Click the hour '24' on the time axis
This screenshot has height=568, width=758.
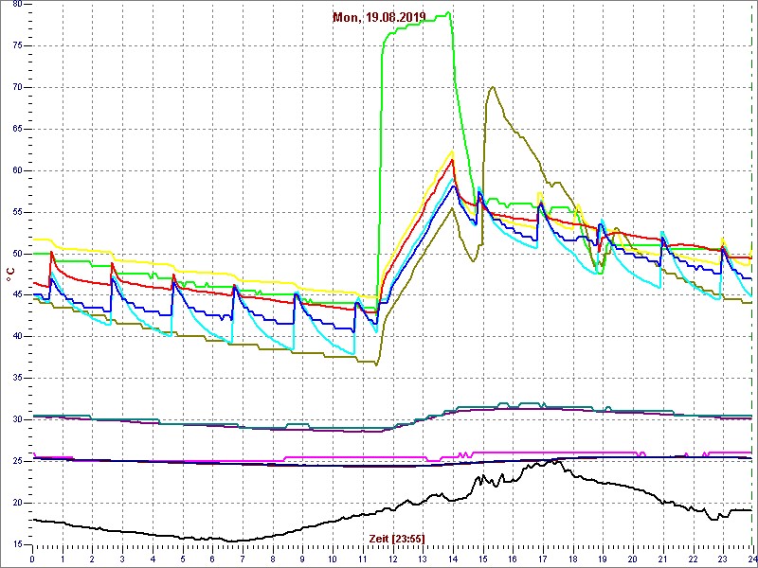pos(751,559)
